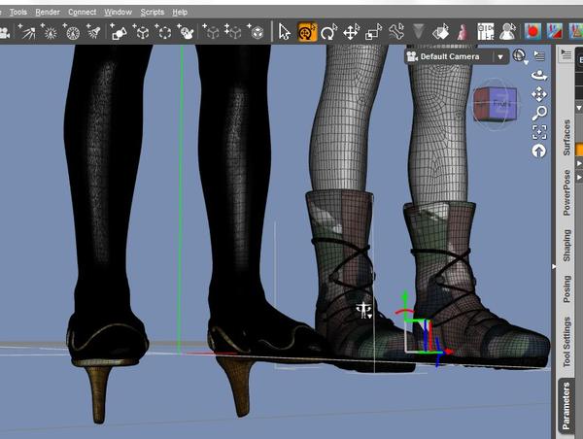Open the draw style sphere dropdown
The width and height of the screenshot is (583, 439).
coord(520,56)
